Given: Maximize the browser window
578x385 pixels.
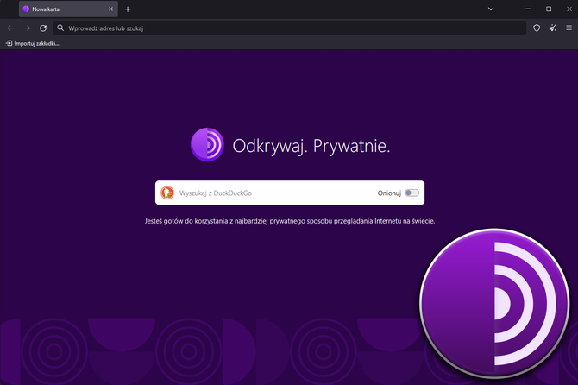Looking at the screenshot, I should point(549,9).
